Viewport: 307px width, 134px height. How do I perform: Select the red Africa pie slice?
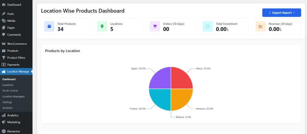[x=181, y=79]
